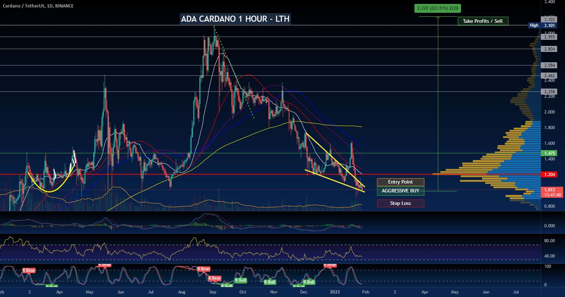Click the 100 stochastic axis value
Image resolution: width=565 pixels, height=297 pixels.
point(548,266)
